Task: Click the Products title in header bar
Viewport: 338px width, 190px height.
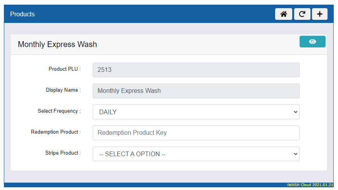Action: click(23, 14)
